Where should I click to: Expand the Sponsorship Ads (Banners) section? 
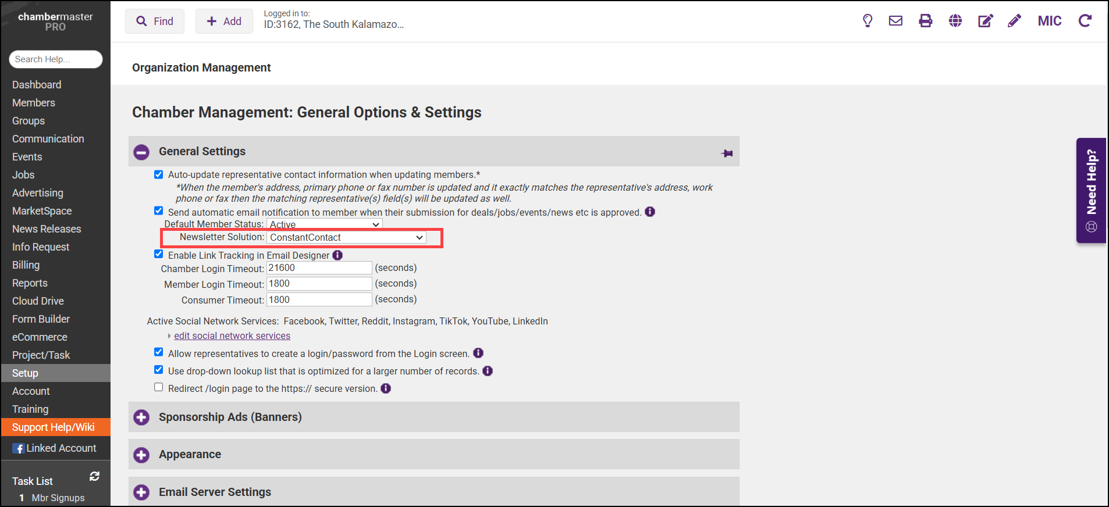[141, 417]
